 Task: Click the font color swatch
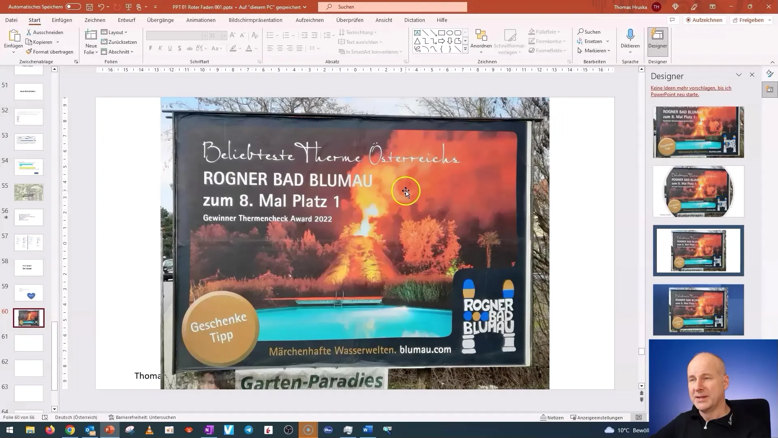click(x=249, y=48)
